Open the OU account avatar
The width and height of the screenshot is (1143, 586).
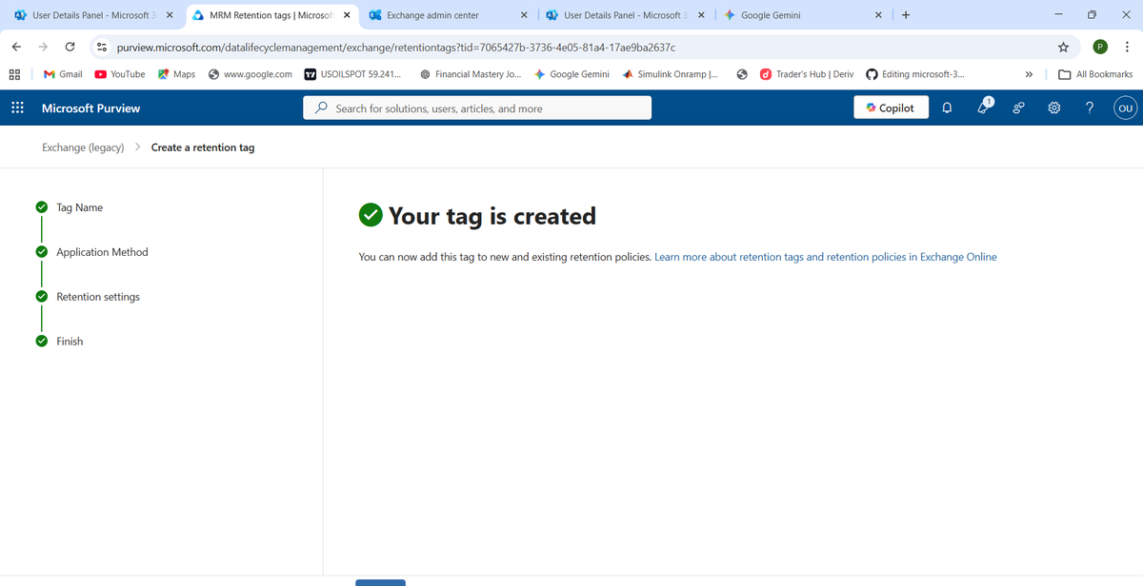1125,108
